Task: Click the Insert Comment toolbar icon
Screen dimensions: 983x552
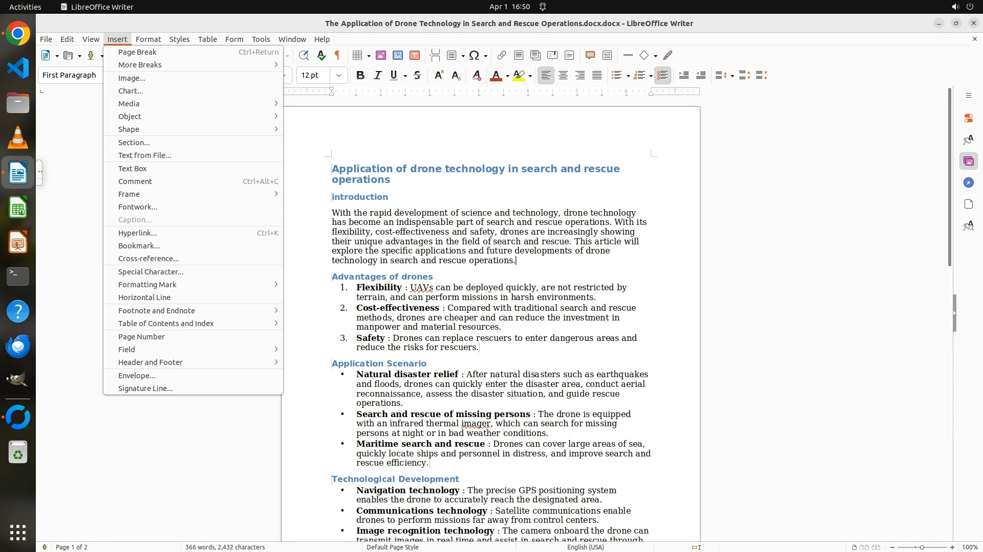Action: (590, 55)
